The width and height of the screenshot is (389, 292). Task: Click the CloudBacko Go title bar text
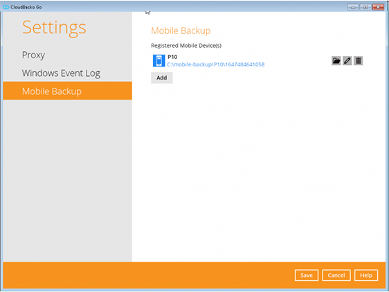(26, 7)
